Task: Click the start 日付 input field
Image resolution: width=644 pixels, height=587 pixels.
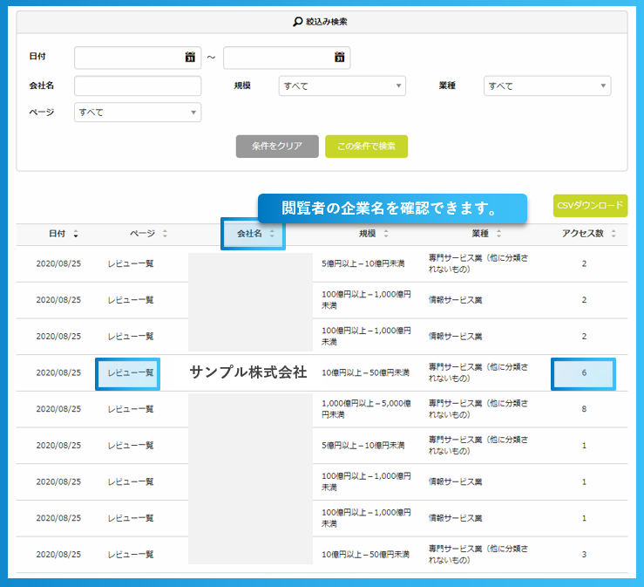Action: tap(129, 58)
